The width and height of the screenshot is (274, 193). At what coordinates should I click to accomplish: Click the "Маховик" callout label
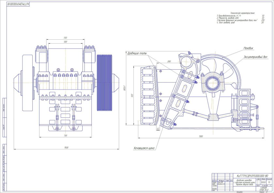249,48
